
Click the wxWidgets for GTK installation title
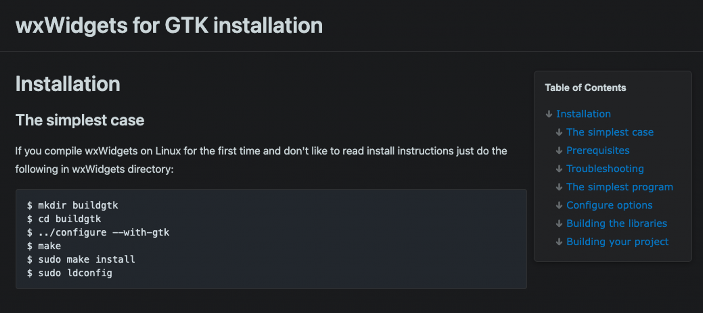coord(169,25)
